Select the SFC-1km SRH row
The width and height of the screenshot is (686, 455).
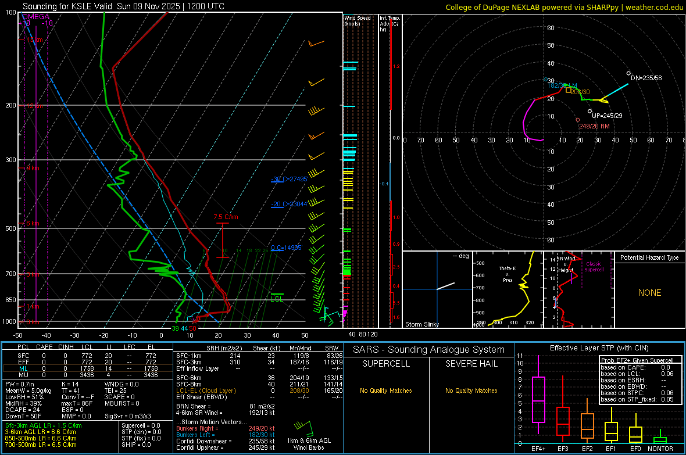(259, 356)
